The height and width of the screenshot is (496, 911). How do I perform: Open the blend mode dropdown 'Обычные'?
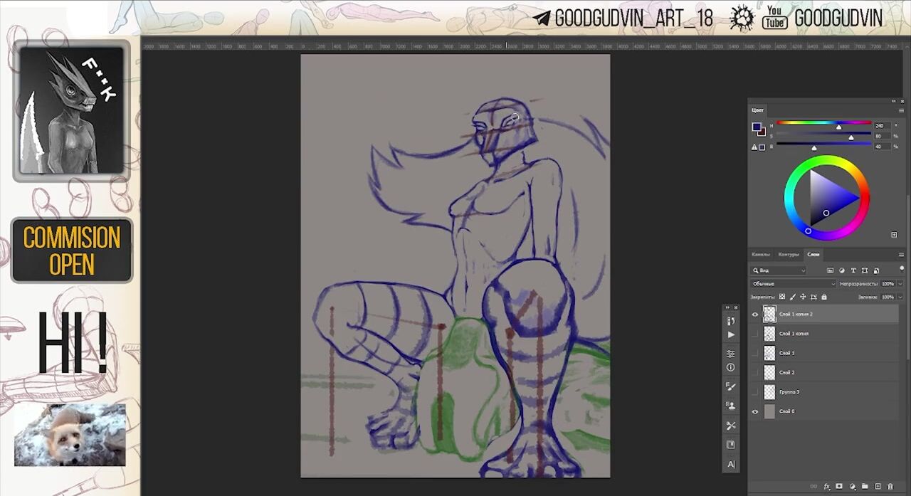point(793,284)
